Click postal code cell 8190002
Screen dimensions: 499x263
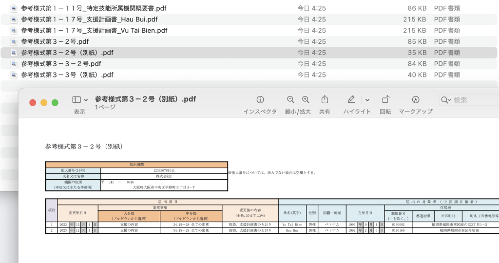click(x=398, y=225)
